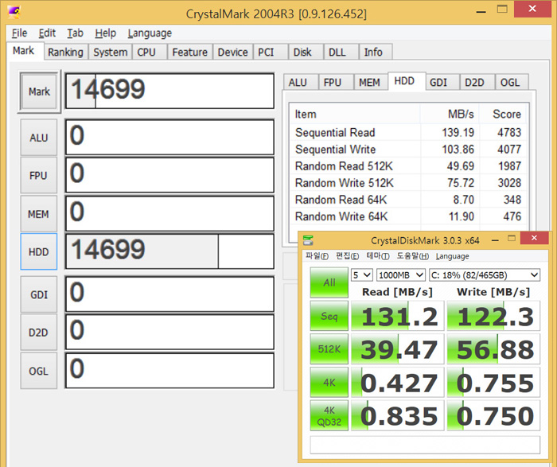The image size is (557, 467).
Task: Open the File menu in CrystalMark
Action: pos(19,33)
